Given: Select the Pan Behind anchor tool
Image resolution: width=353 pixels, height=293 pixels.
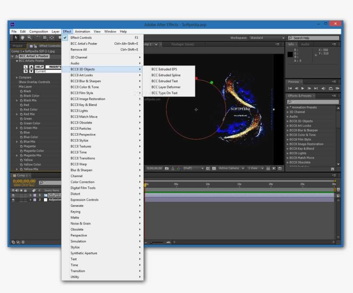Looking at the screenshot, I should coord(52,37).
